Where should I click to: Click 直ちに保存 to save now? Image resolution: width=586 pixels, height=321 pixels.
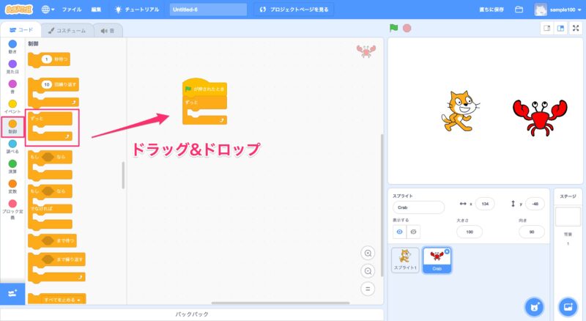(492, 10)
